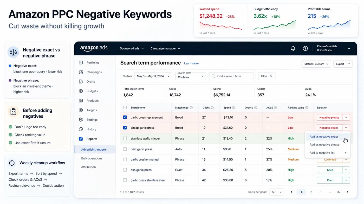The height and width of the screenshot is (204, 364).
Task: Click the Budget efficiency trend chart
Action: 275,25
